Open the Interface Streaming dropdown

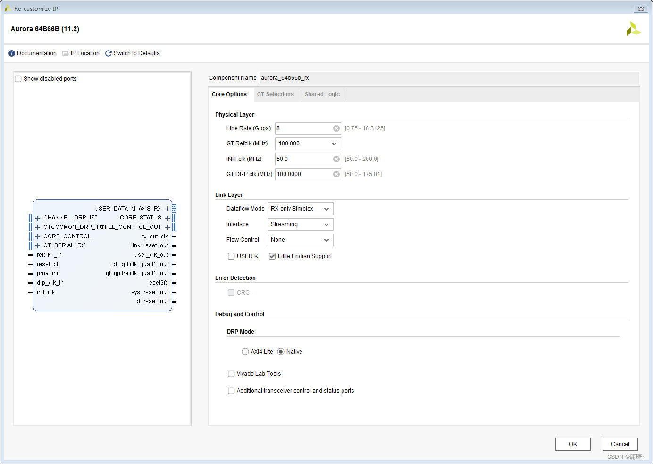point(301,224)
